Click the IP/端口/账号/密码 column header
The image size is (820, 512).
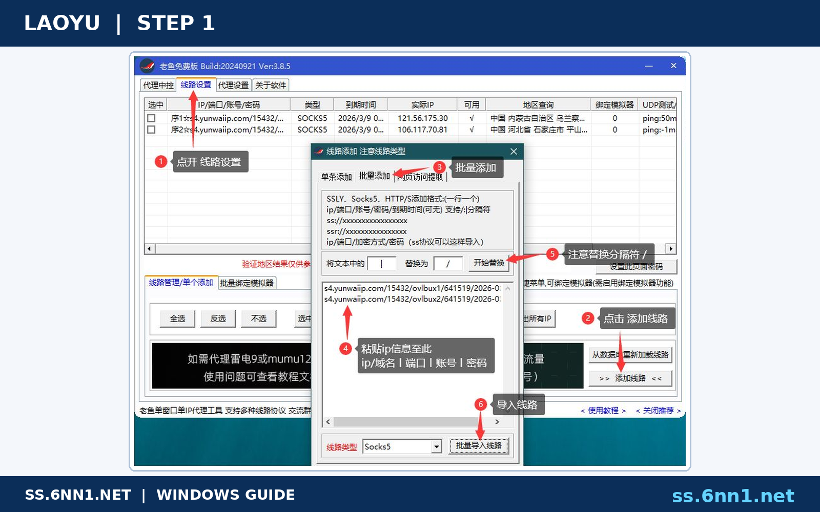[x=229, y=104]
